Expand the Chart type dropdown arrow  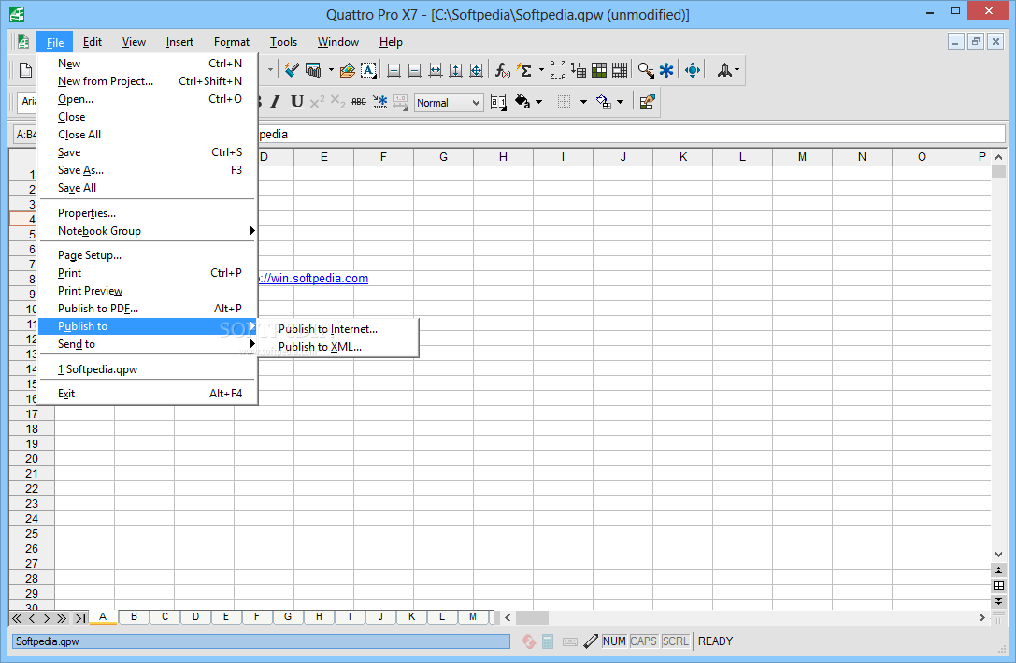pos(331,70)
